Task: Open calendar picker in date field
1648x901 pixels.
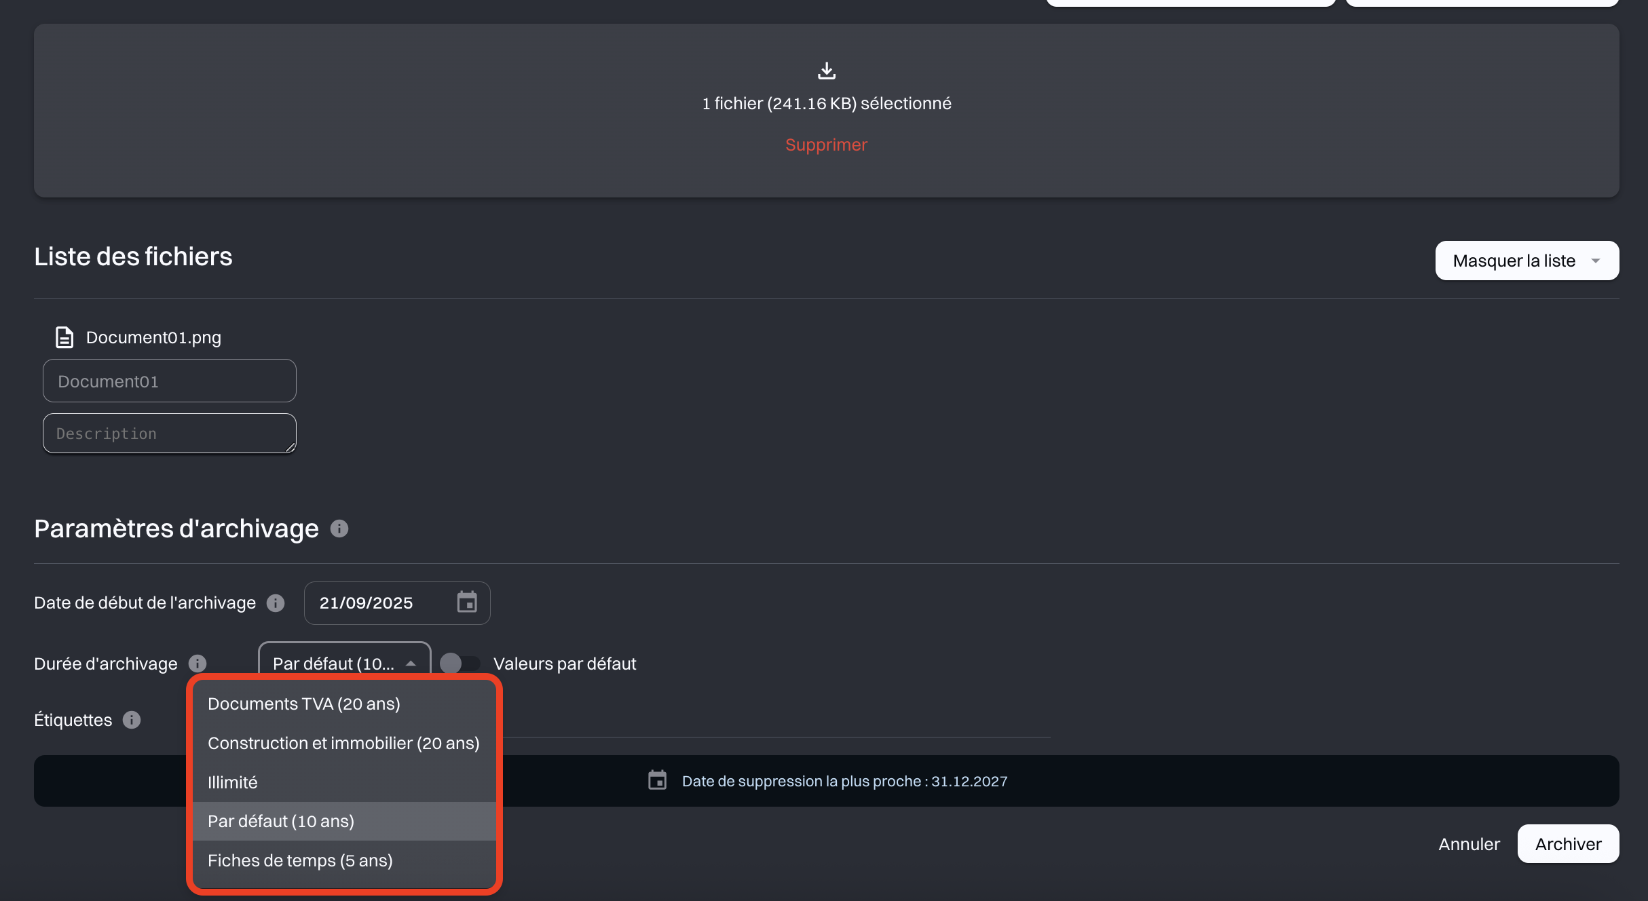Action: [x=467, y=602]
